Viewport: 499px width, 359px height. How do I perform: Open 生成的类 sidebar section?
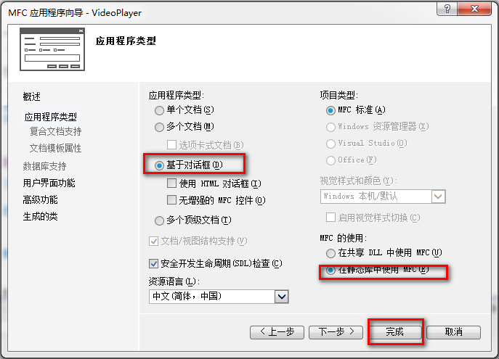point(41,217)
